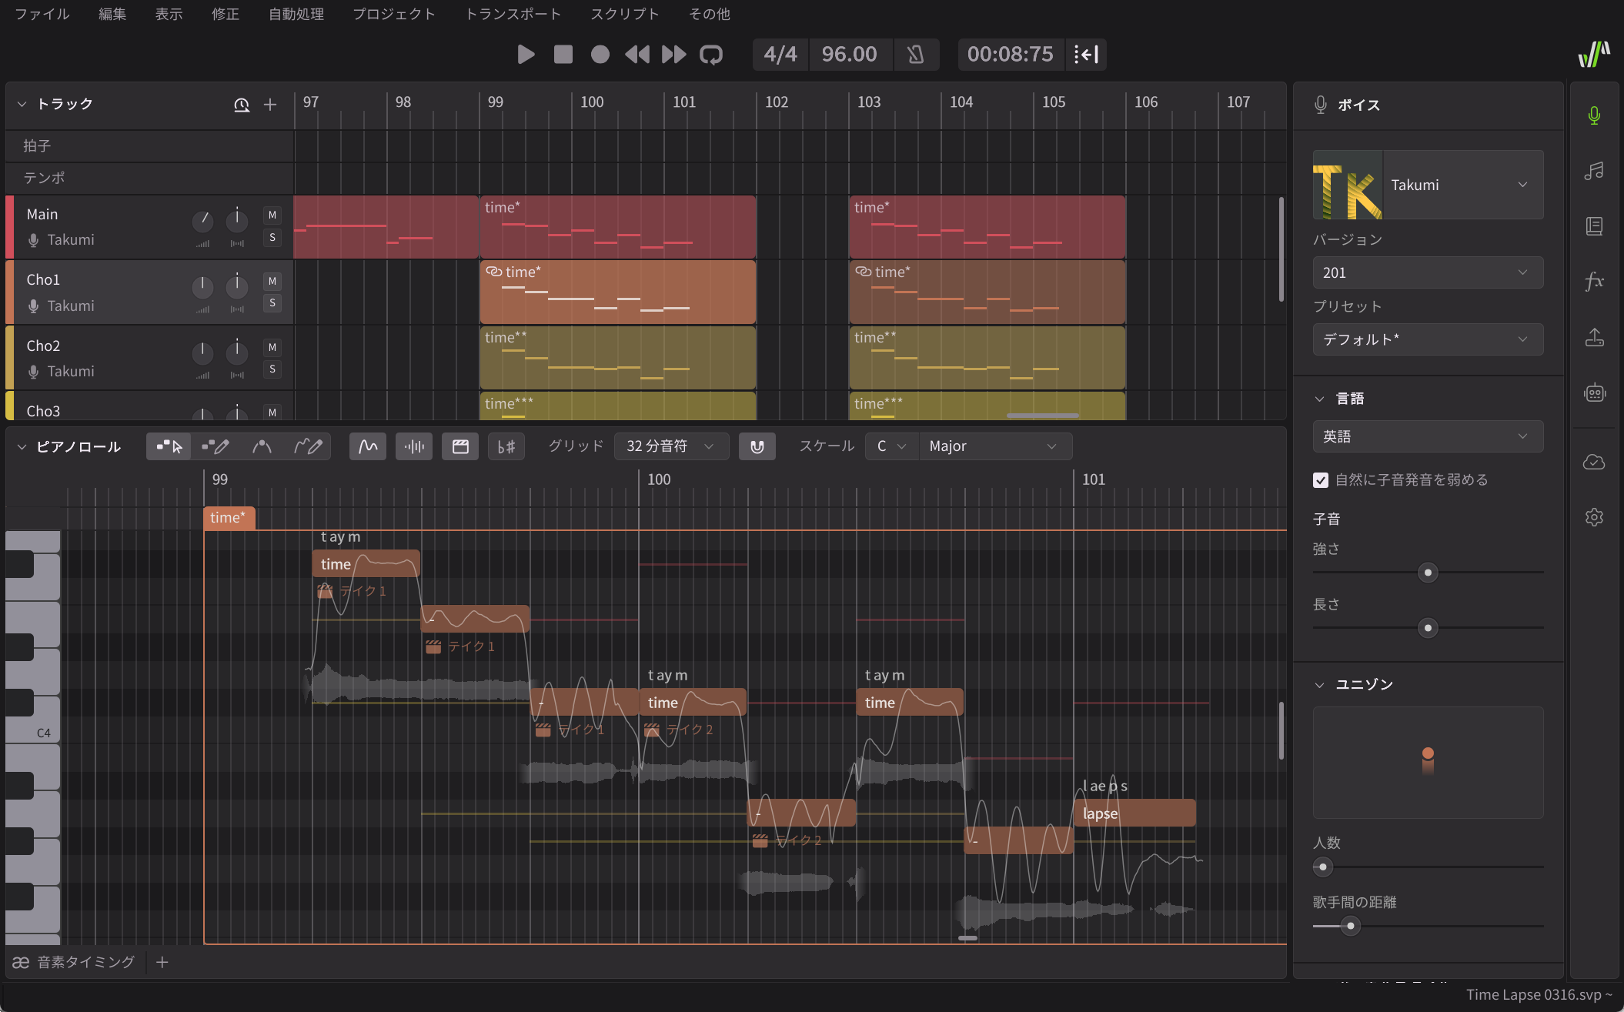Toggle waveform display icon in piano roll
The image size is (1624, 1012).
[414, 446]
